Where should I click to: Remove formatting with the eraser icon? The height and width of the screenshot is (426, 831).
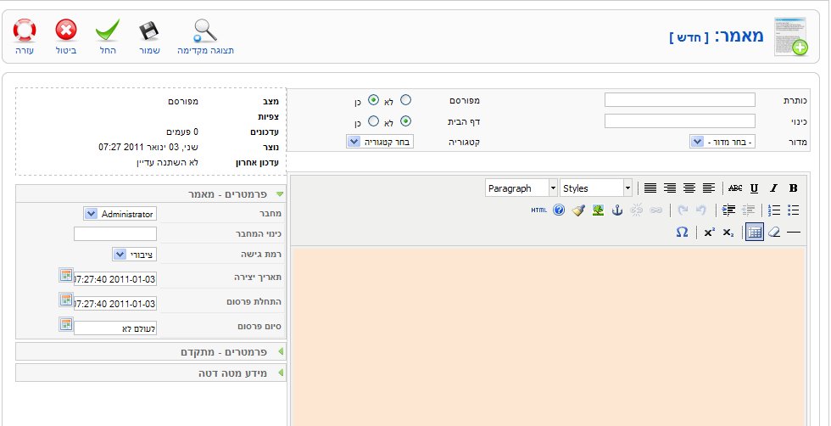point(774,233)
